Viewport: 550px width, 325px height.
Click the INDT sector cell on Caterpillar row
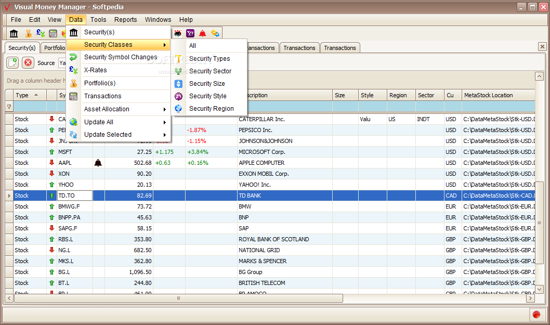pos(430,119)
